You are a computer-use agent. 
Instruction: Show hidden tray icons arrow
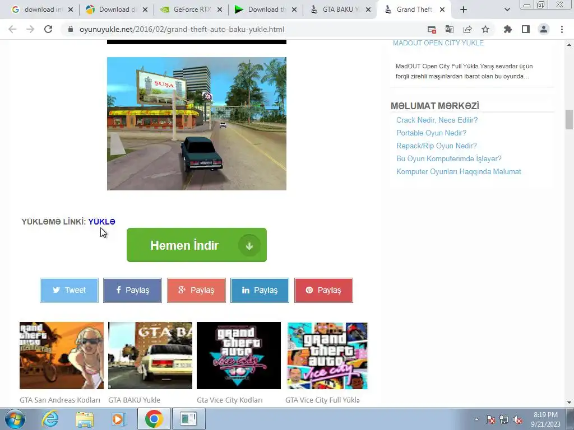click(x=476, y=419)
